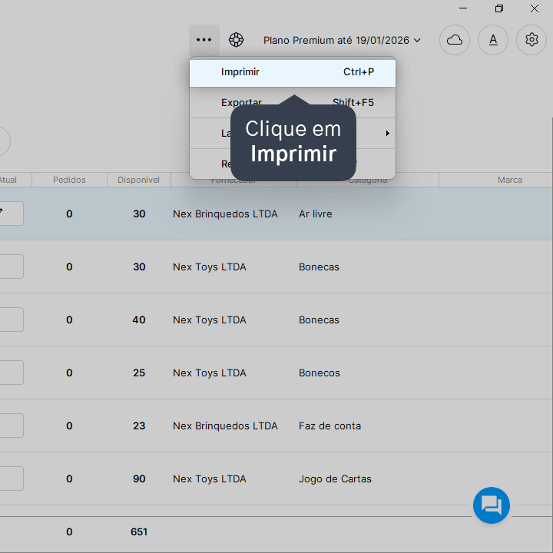Click the three-dots more options button

tap(204, 40)
